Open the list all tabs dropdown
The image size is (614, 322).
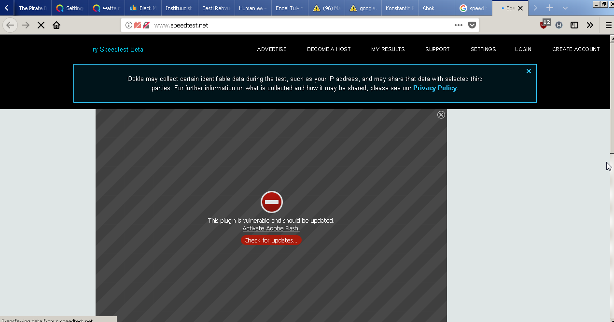coord(565,8)
